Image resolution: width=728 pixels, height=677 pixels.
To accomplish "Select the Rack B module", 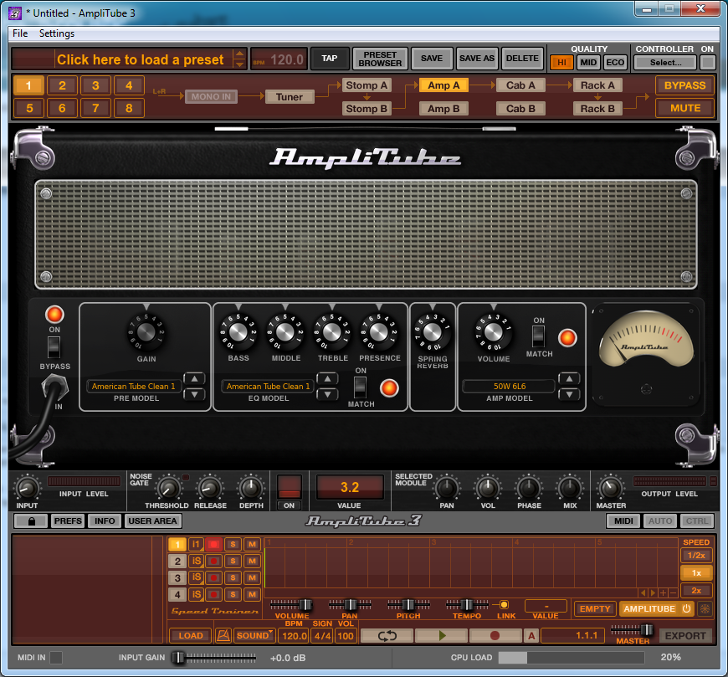I will 597,108.
